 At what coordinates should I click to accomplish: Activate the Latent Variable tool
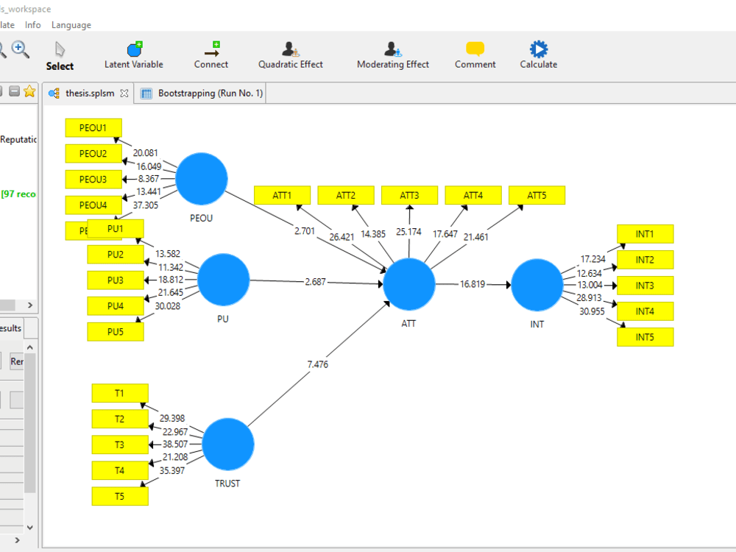pyautogui.click(x=133, y=52)
